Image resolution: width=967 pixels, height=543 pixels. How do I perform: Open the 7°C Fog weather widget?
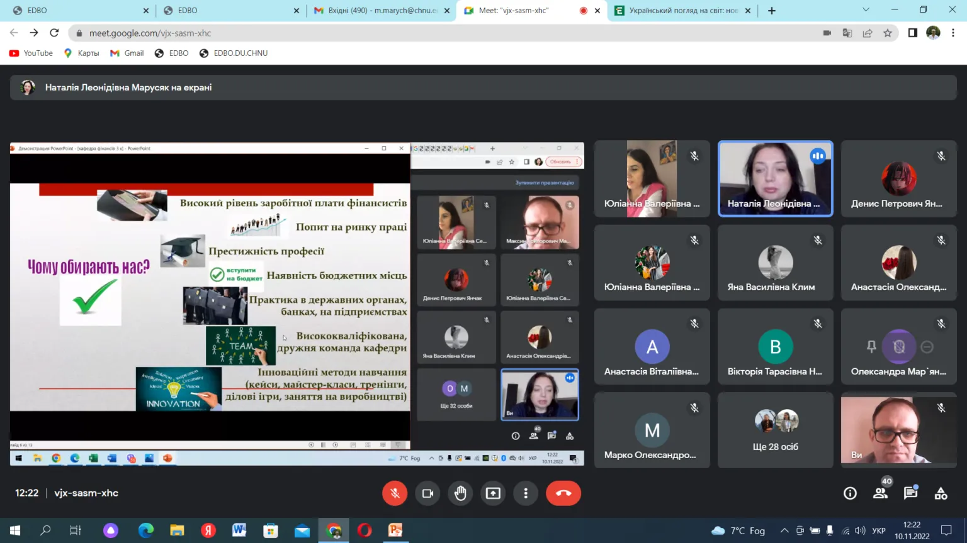(x=738, y=530)
